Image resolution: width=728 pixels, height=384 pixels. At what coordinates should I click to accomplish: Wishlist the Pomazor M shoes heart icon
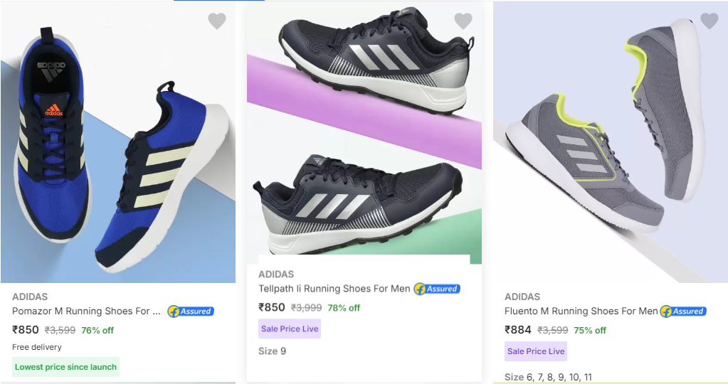216,21
